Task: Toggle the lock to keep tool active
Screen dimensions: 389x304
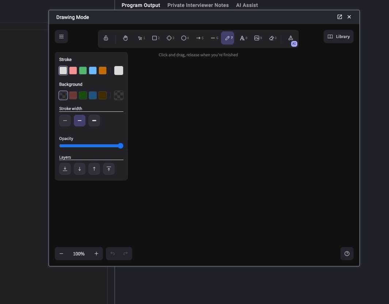Action: (x=106, y=38)
